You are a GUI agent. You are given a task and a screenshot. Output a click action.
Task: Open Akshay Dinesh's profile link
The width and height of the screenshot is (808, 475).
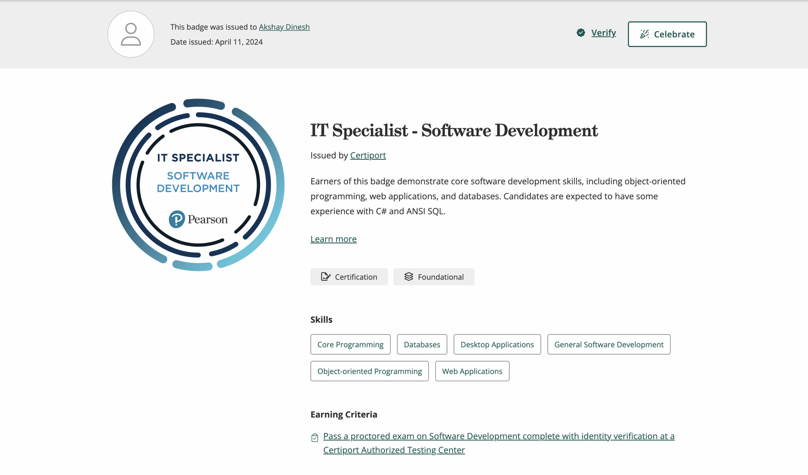tap(284, 27)
